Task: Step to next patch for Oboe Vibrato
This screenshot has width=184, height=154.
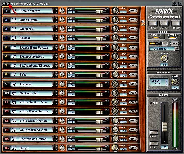Action: click(56, 21)
